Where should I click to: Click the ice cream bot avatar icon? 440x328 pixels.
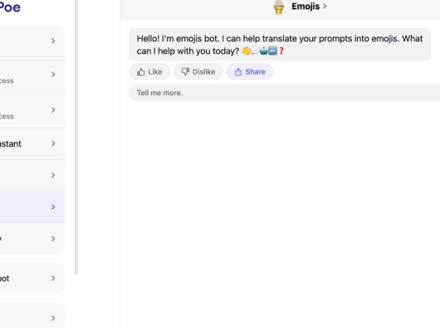click(x=279, y=7)
